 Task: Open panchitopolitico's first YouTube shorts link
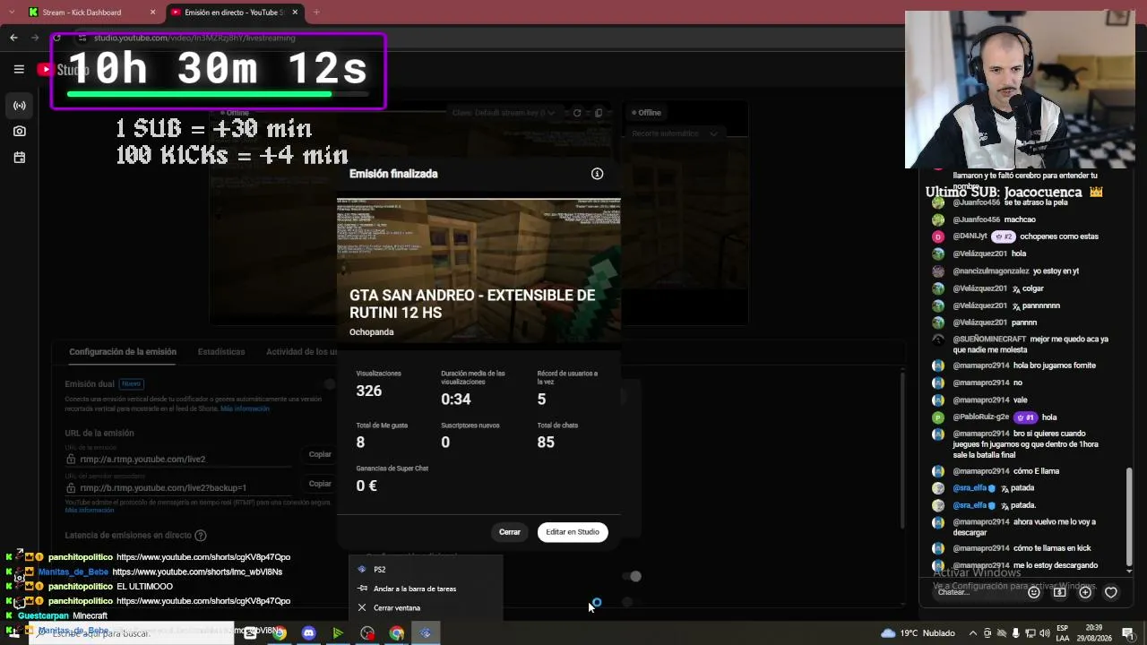[x=203, y=557]
